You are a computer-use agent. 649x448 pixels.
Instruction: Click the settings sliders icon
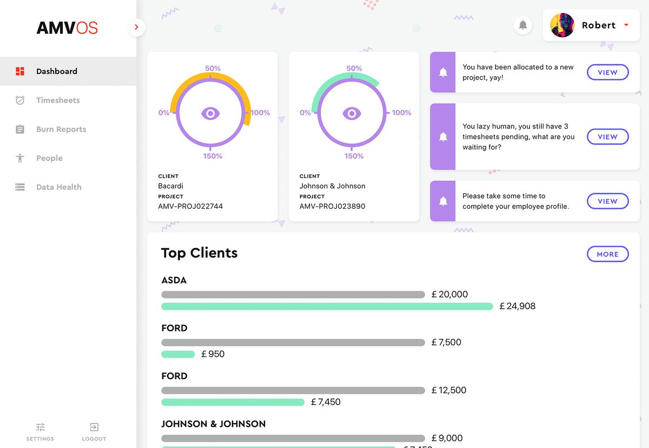point(40,427)
